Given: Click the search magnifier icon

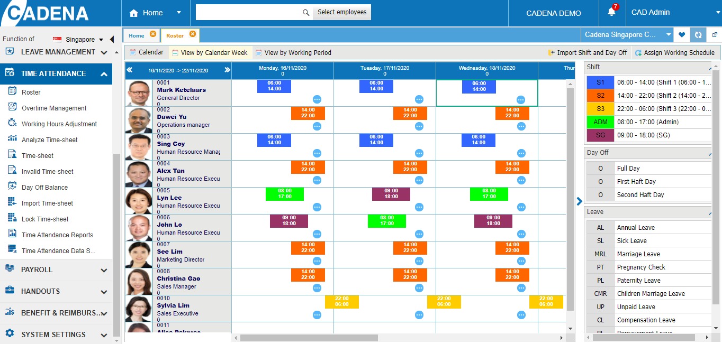Looking at the screenshot, I should 305,13.
